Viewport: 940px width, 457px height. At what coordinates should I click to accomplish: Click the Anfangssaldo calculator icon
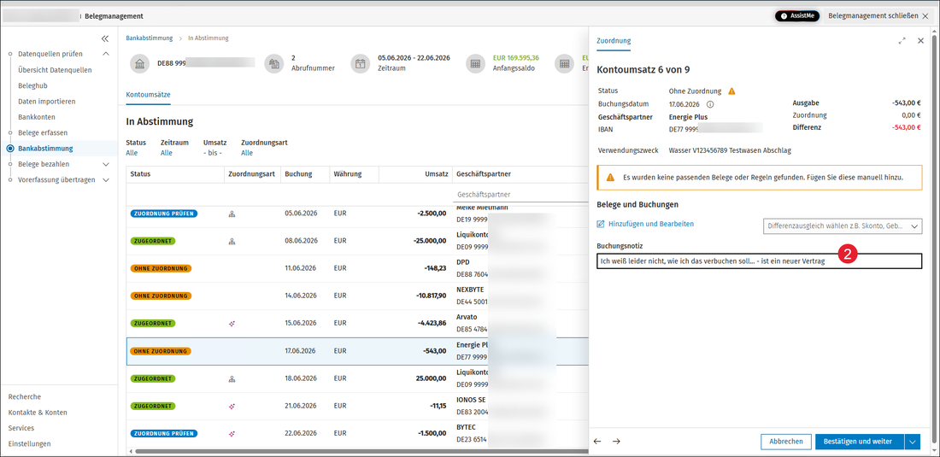click(x=475, y=63)
